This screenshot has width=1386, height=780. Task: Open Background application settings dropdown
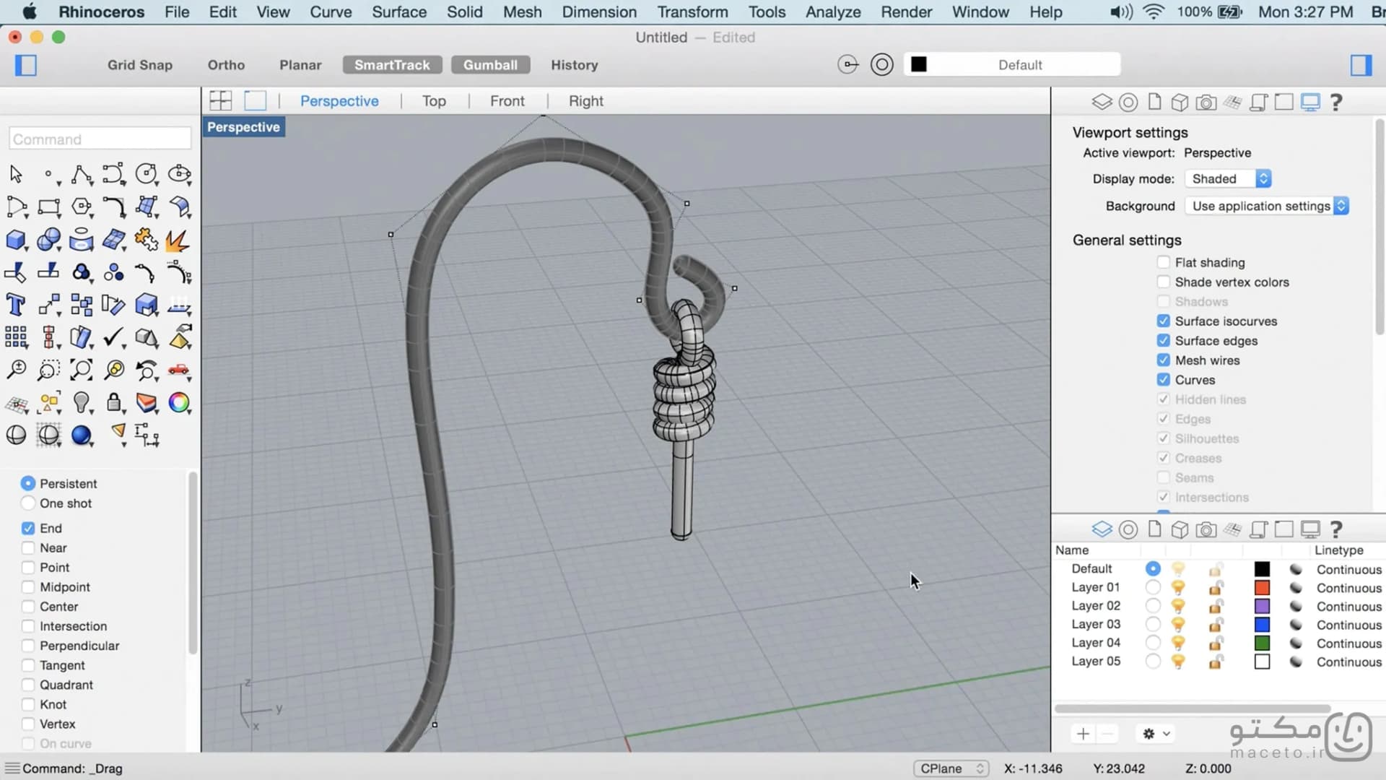[1267, 206]
